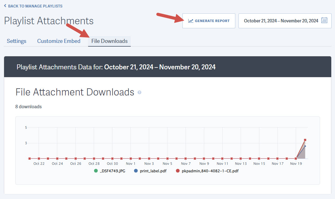
Task: Switch to the Settings tab
Action: coord(17,41)
